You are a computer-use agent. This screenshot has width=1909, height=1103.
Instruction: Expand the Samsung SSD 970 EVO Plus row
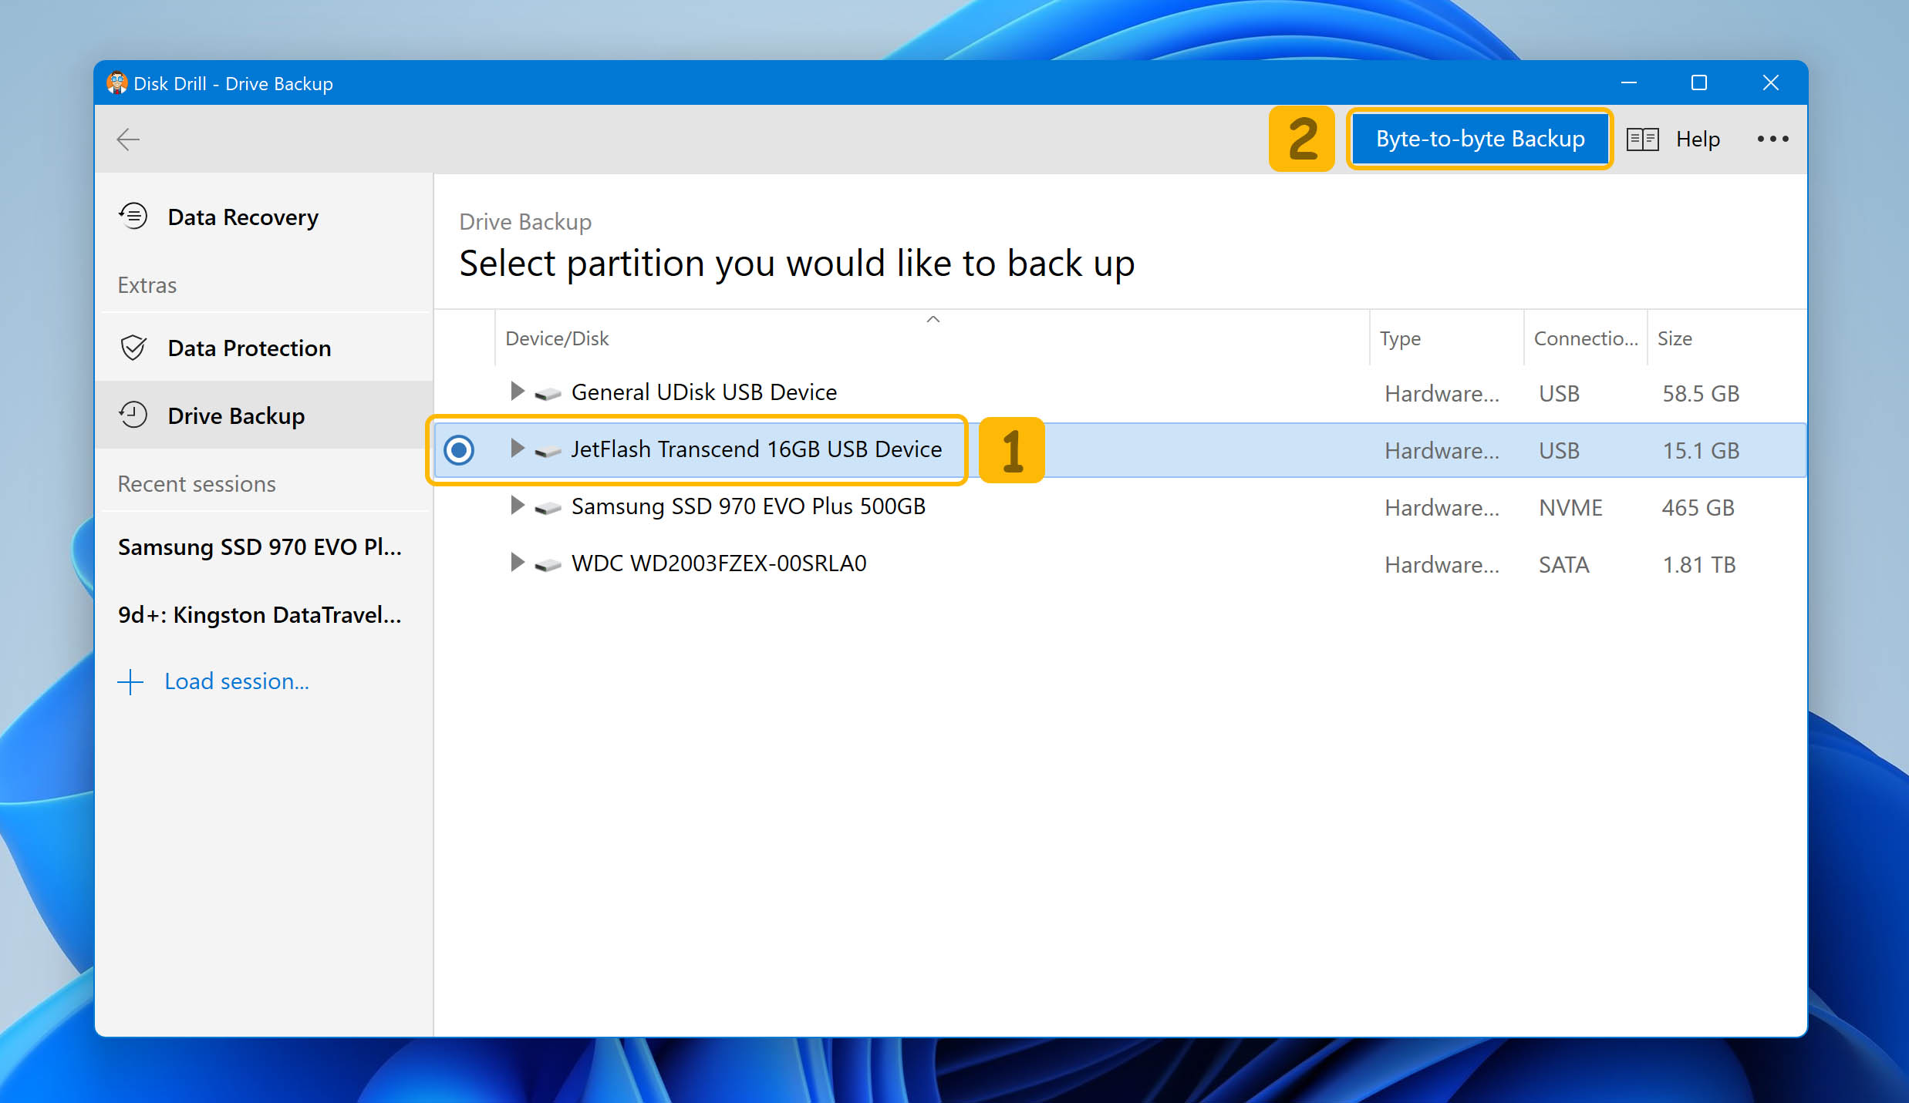(x=518, y=506)
